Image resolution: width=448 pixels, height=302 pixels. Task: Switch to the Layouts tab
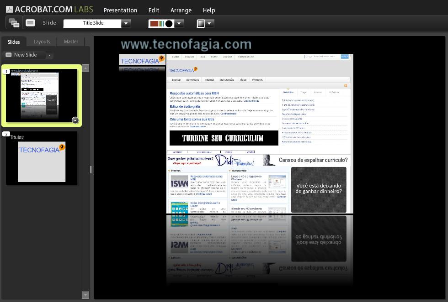[42, 42]
